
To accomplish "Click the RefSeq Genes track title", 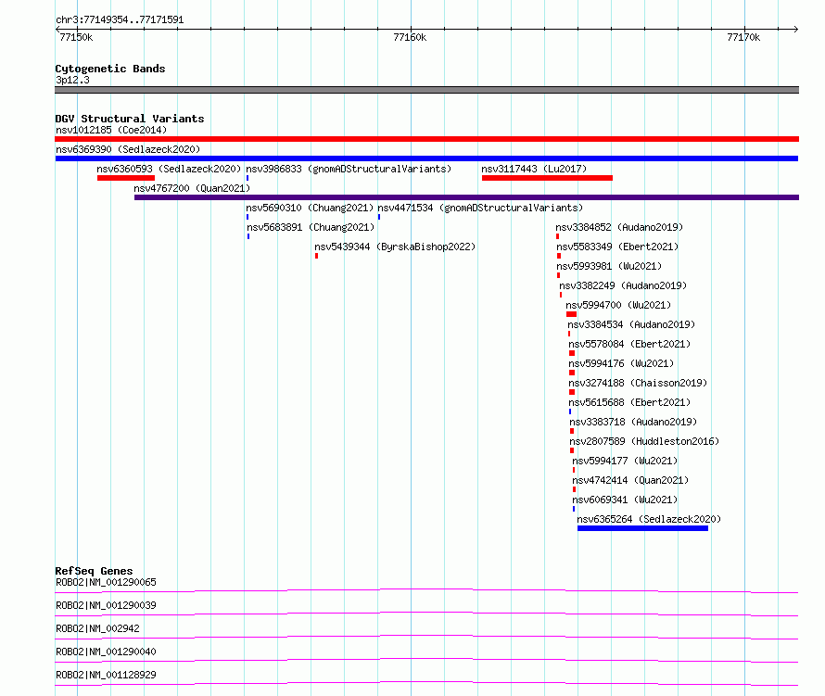I will click(94, 571).
